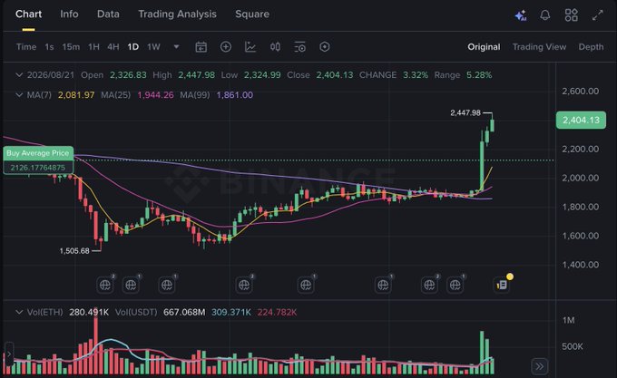This screenshot has width=617, height=378.
Task: Click the high marker 2,447.98 label
Action: [x=465, y=112]
